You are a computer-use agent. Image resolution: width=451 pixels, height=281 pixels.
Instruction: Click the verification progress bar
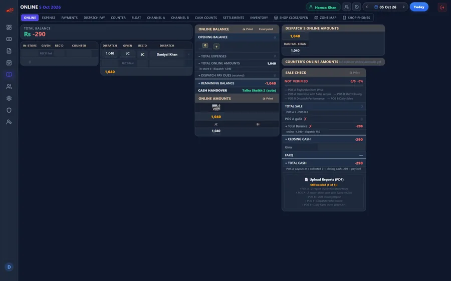tap(324, 85)
